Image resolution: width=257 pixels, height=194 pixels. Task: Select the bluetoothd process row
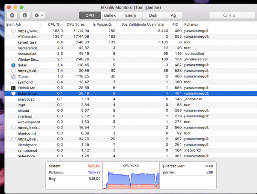(131, 133)
